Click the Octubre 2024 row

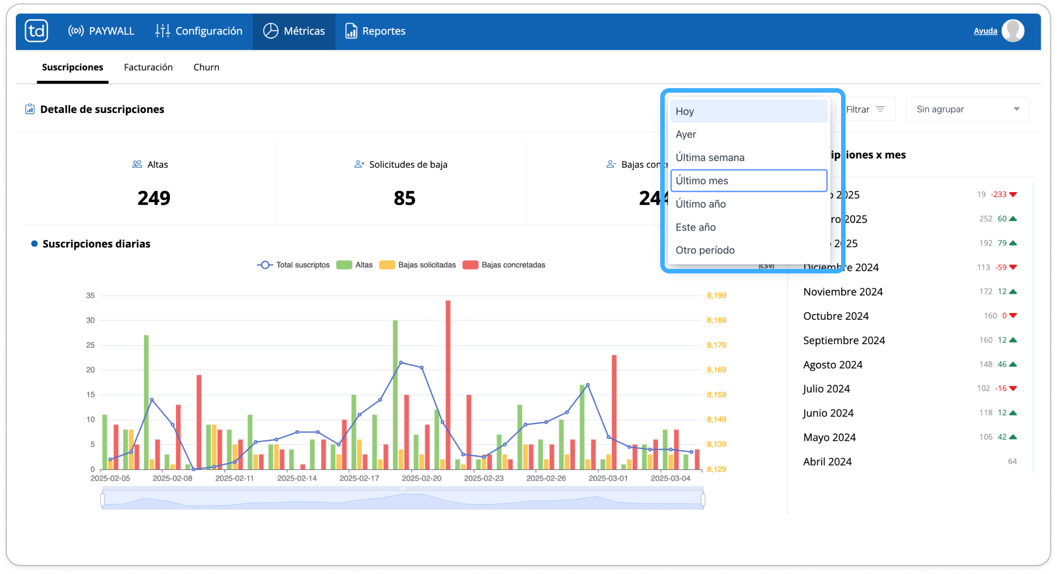(909, 316)
